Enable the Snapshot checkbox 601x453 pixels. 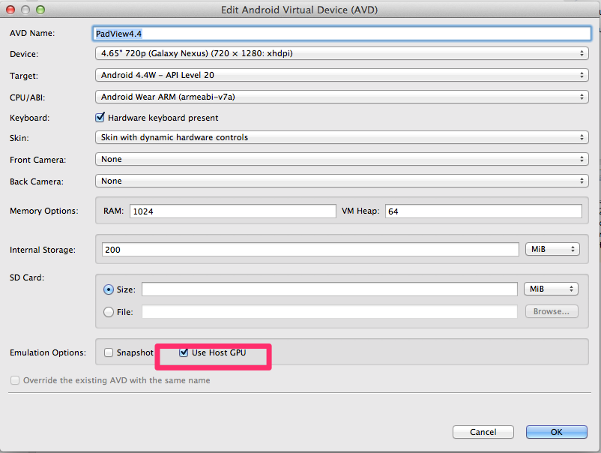pos(109,352)
